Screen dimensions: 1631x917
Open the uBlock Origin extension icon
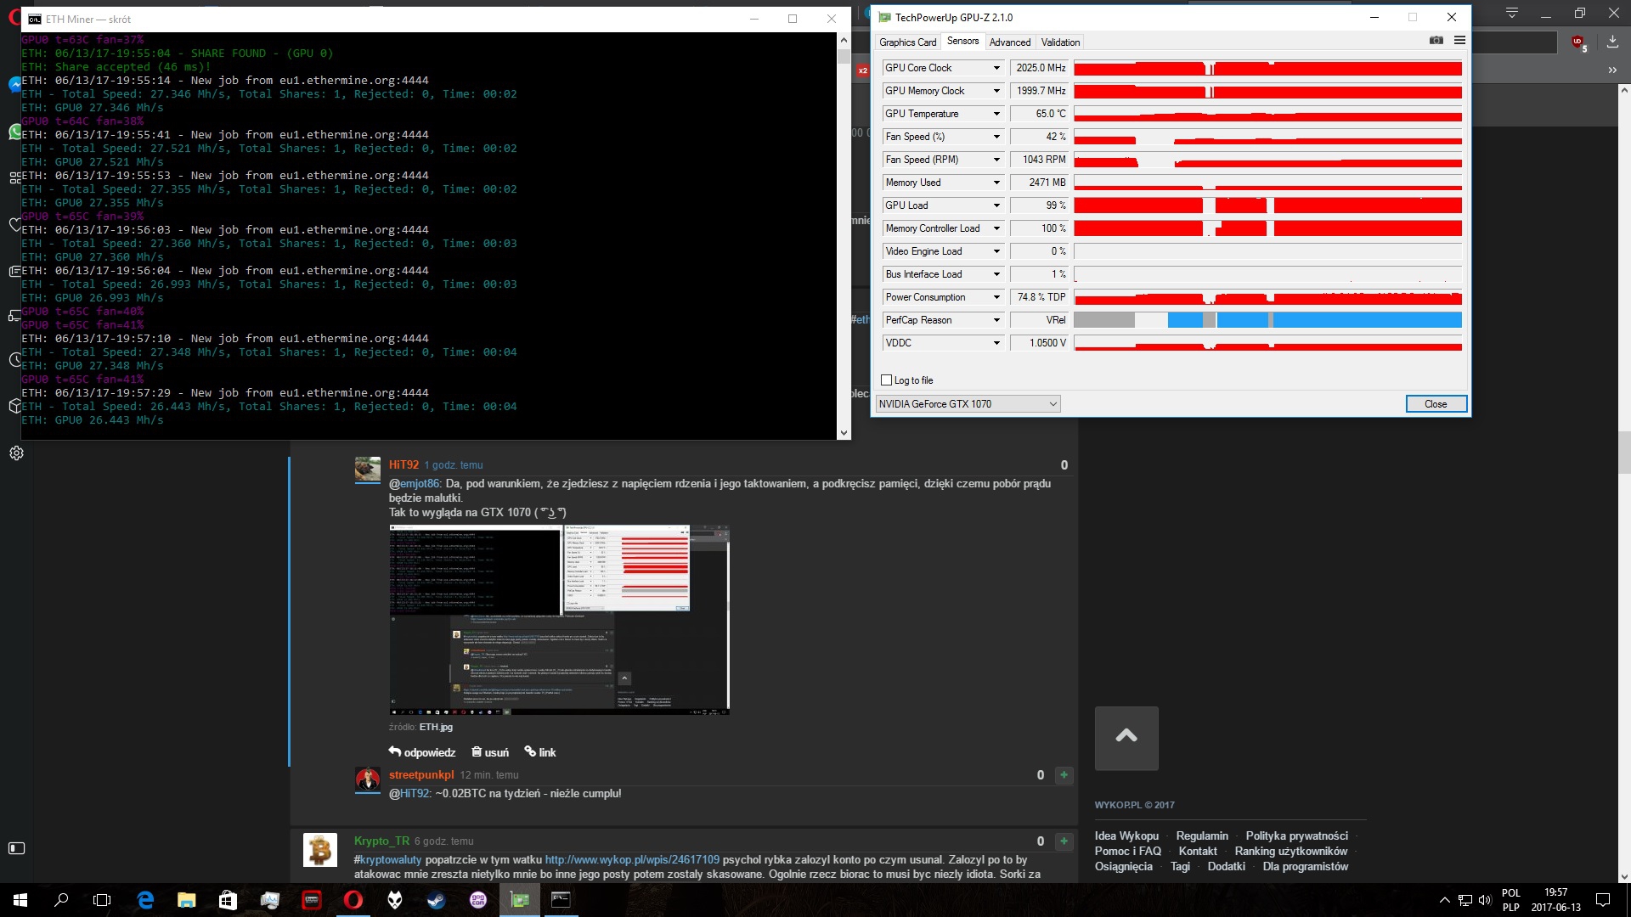(1578, 42)
